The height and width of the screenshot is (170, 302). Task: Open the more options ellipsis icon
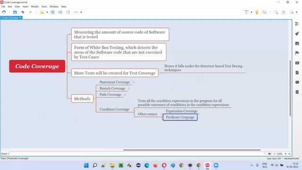coord(75,12)
